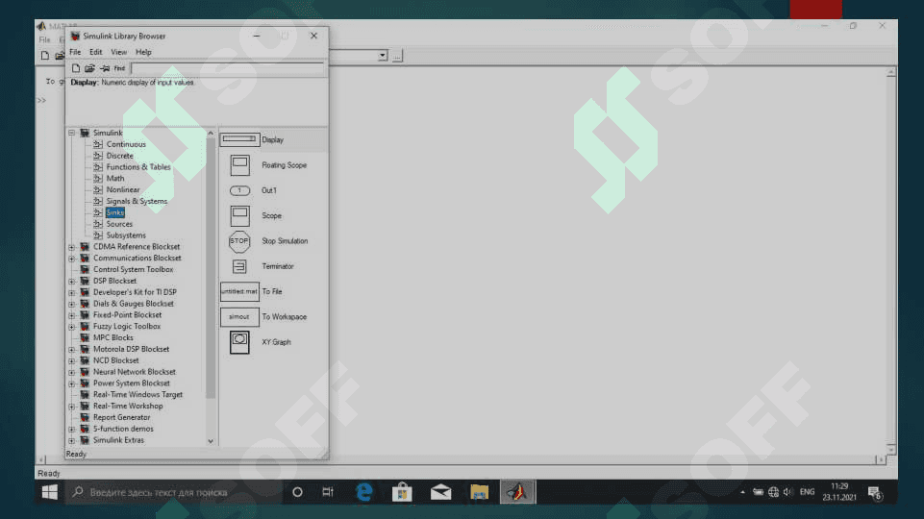This screenshot has height=519, width=924.
Task: Click MATLAB New file toolbar icon
Action: click(45, 56)
